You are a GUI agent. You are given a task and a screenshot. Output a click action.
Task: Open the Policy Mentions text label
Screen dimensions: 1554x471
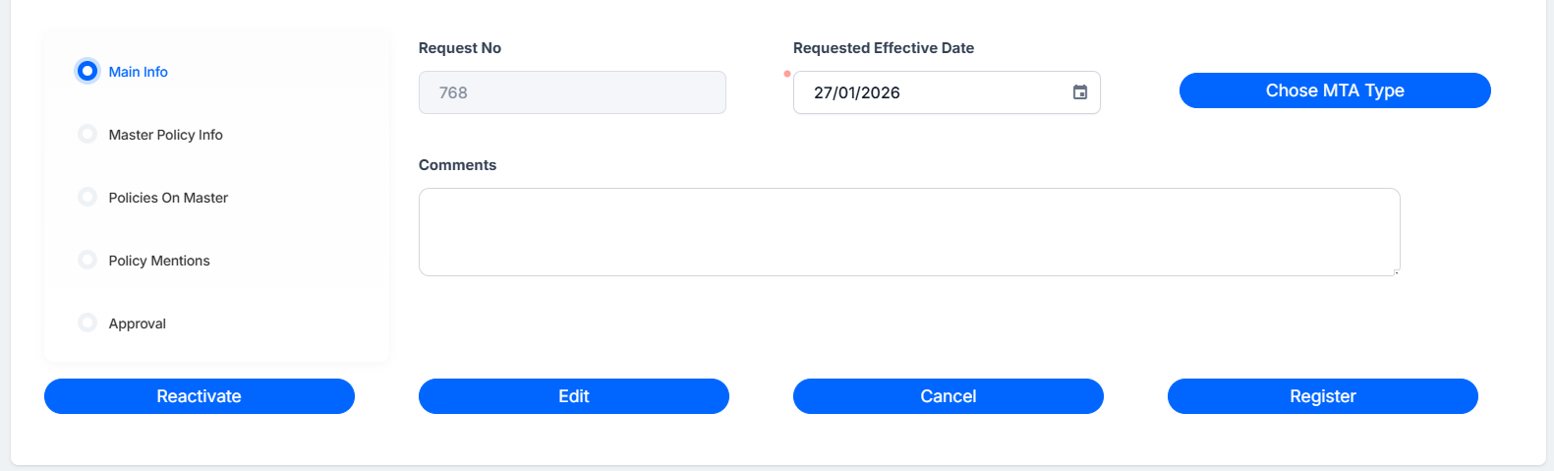(x=159, y=261)
